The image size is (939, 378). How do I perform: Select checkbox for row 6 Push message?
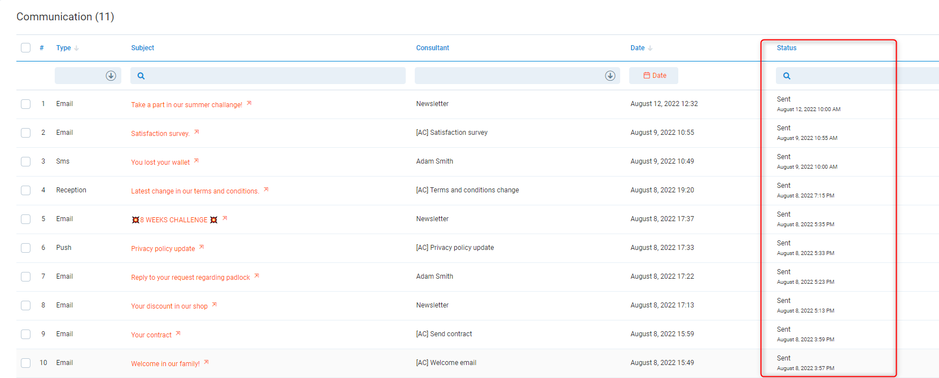pos(26,248)
